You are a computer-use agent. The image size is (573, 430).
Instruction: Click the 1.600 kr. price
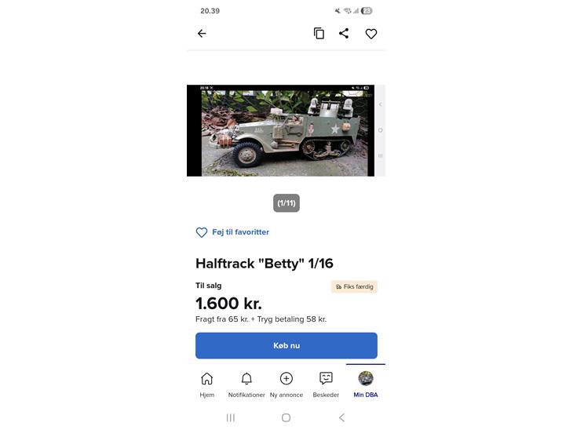(x=228, y=303)
